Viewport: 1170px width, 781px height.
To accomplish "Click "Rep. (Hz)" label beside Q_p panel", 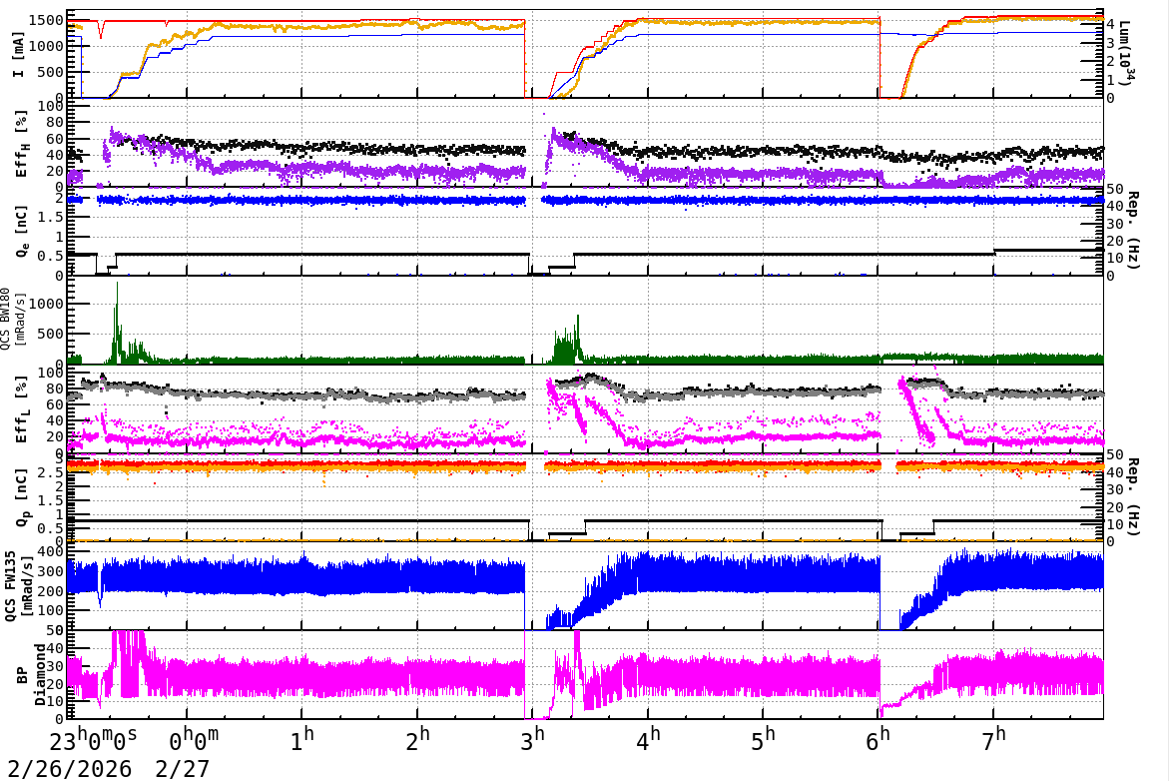I will 1133,496.
